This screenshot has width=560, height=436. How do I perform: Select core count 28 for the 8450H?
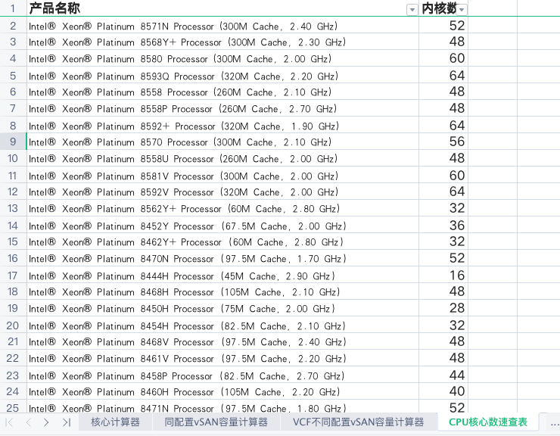click(443, 308)
